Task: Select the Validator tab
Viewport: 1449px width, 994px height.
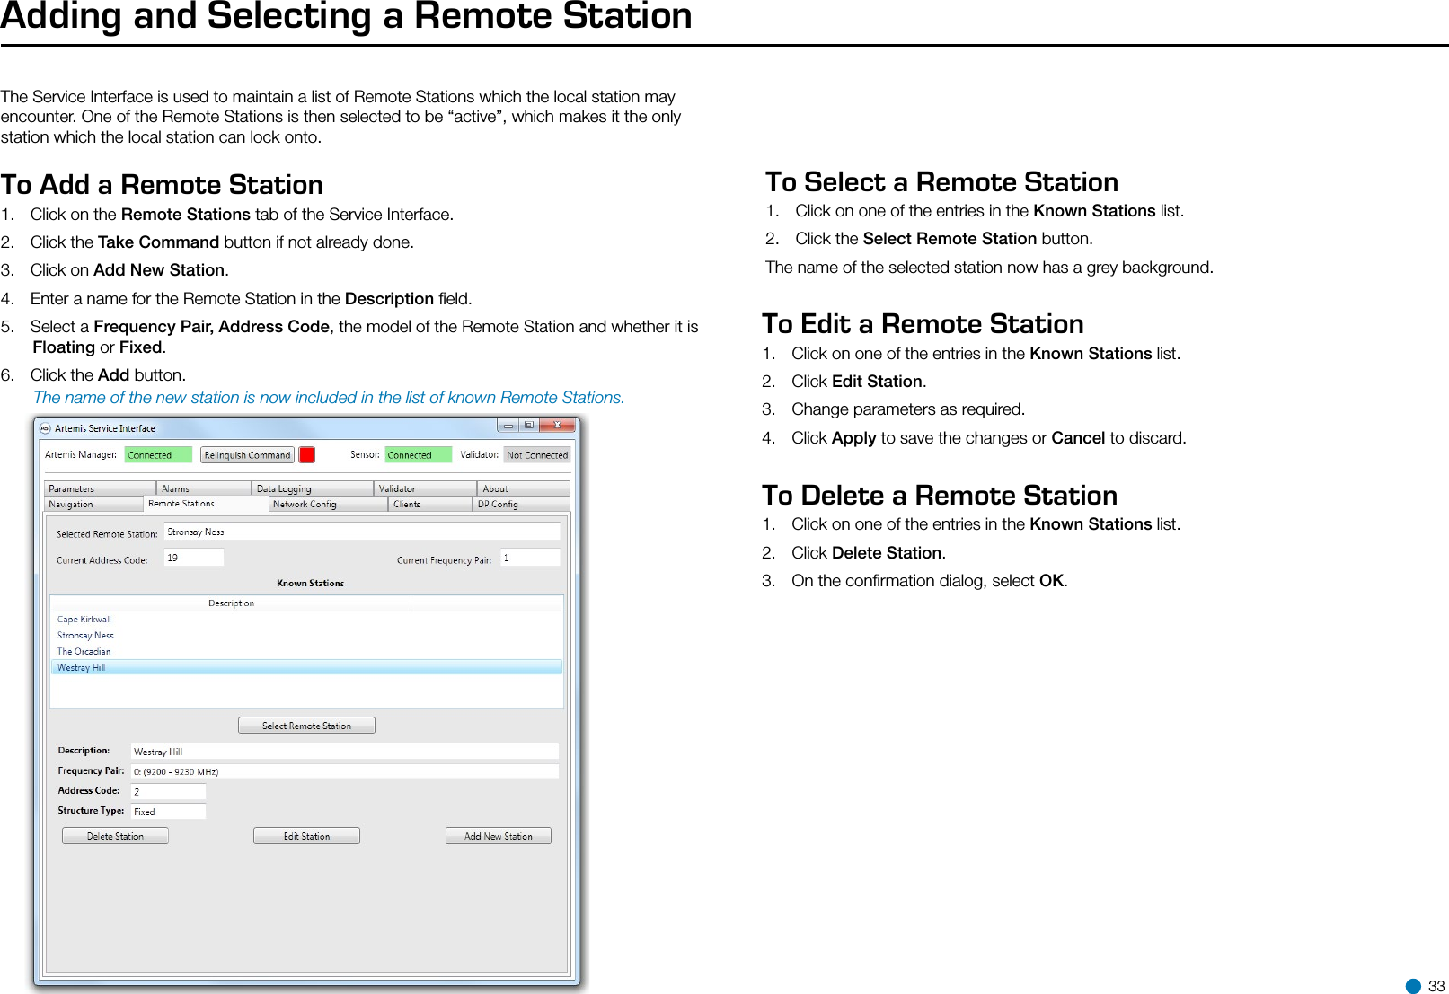Action: pos(425,488)
